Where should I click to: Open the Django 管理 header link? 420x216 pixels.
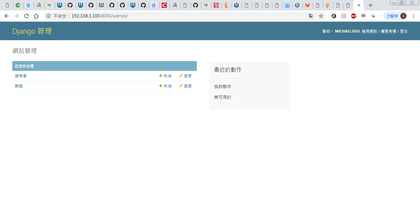tap(32, 31)
